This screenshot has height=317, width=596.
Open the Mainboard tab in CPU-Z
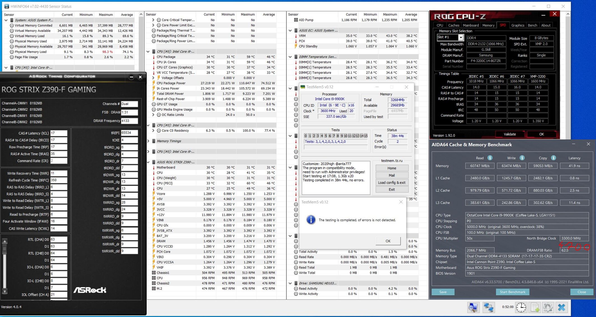(471, 25)
